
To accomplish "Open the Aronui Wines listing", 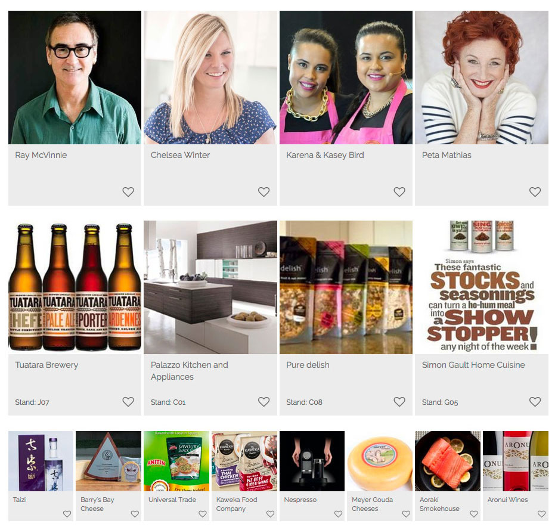I will click(x=507, y=500).
